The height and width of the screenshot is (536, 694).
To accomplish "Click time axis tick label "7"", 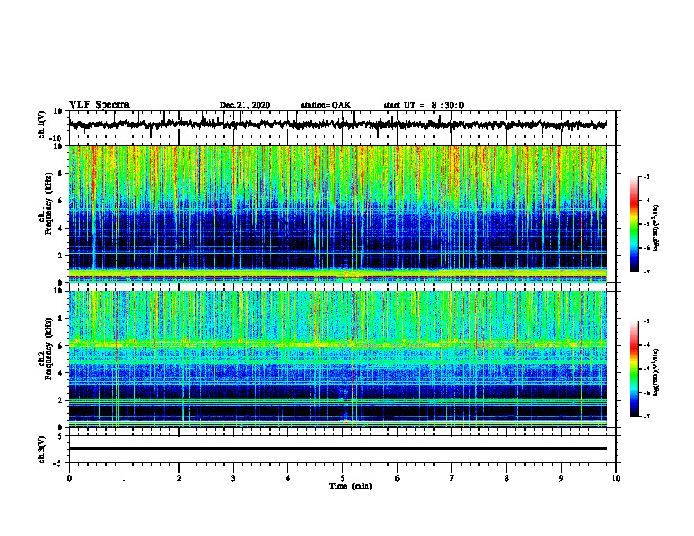I will tap(452, 478).
